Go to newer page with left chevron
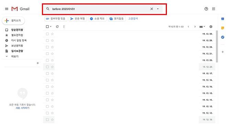Image resolution: width=226 pixels, height=124 pixels. pyautogui.click(x=188, y=27)
